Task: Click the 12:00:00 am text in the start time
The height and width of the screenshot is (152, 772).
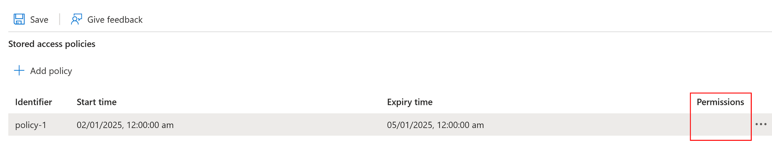Action: coord(150,125)
